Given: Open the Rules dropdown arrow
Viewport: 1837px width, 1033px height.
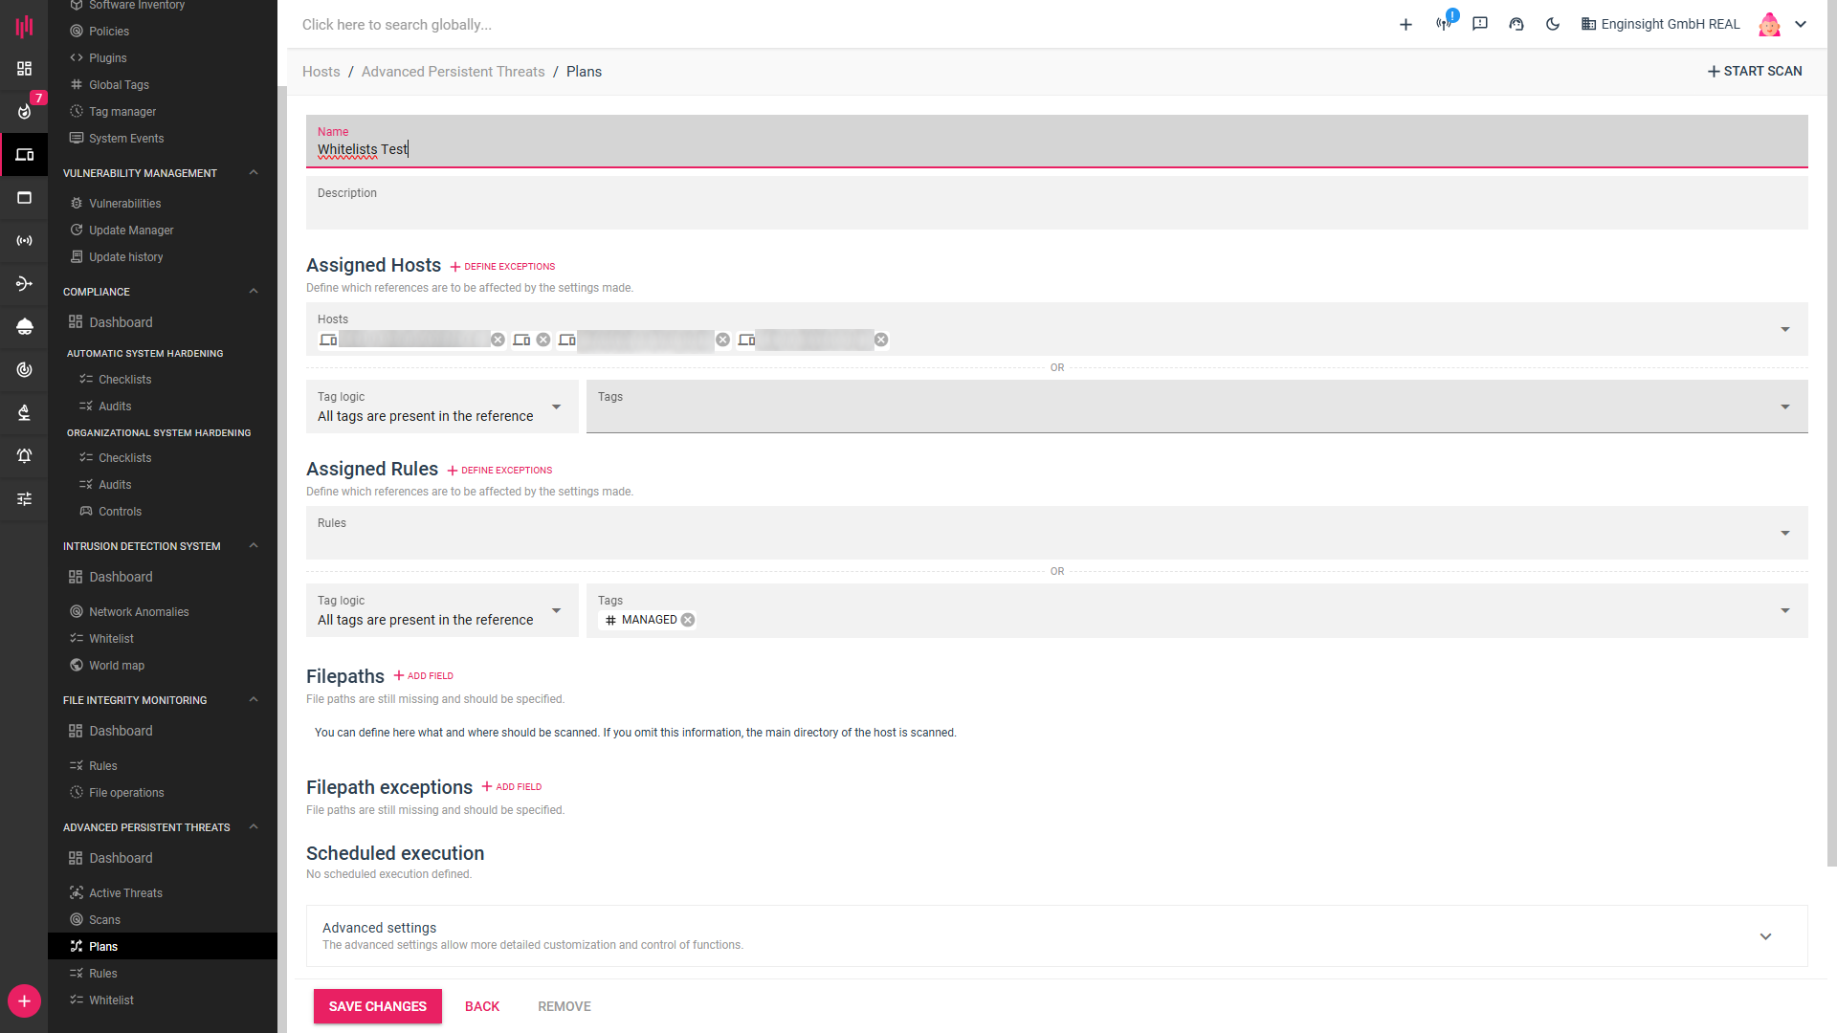Looking at the screenshot, I should [x=1784, y=533].
